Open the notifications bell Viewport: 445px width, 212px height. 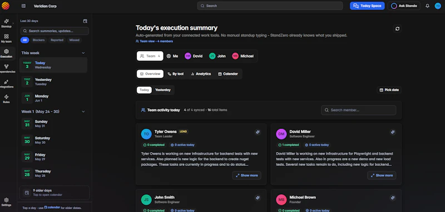(427, 6)
